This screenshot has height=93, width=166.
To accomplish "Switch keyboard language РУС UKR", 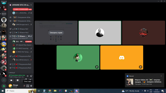I will pos(151,91).
